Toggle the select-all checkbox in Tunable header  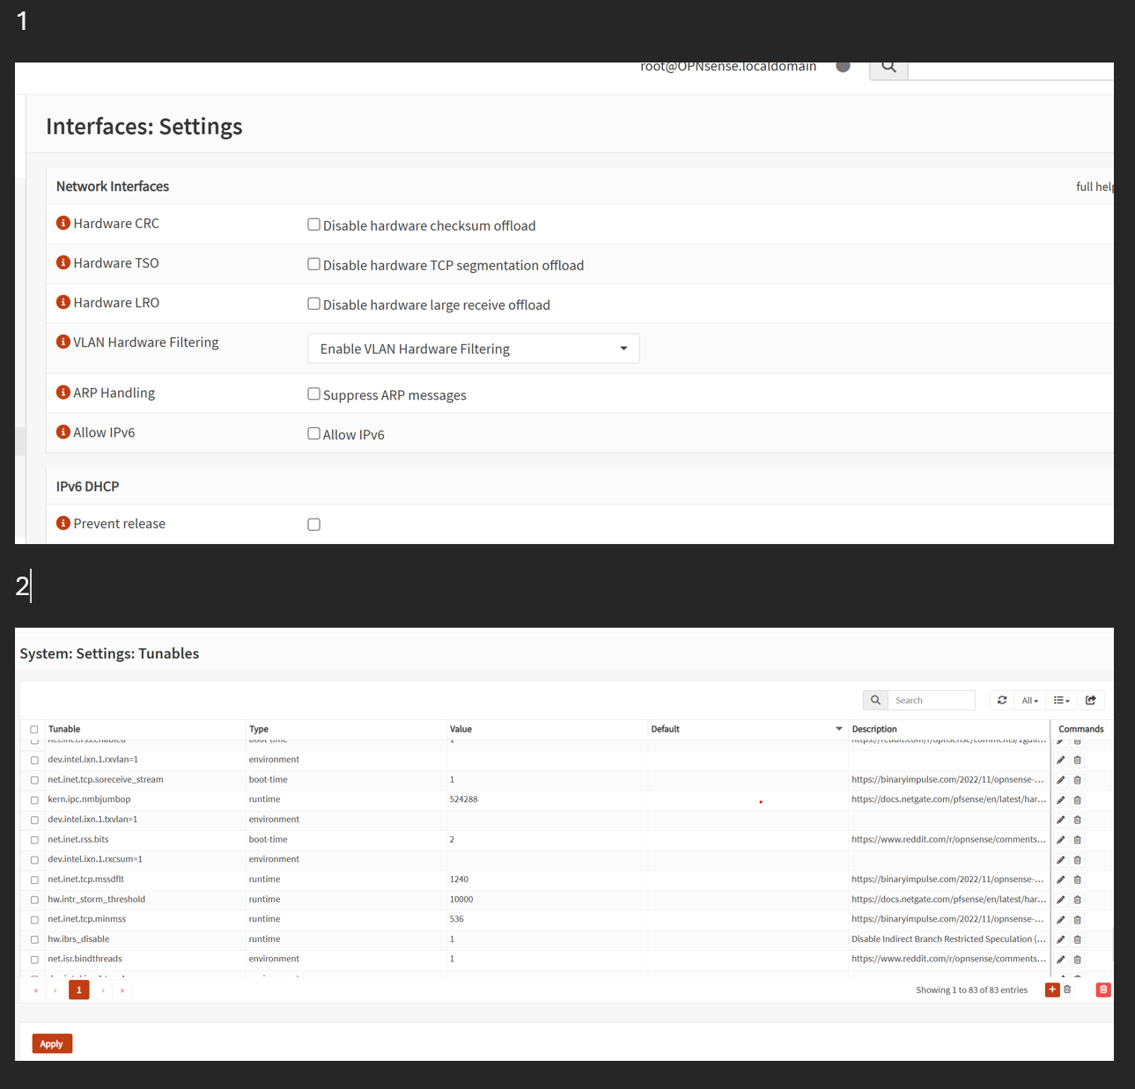click(x=34, y=730)
